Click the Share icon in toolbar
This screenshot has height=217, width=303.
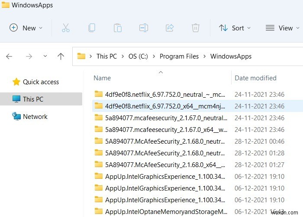[170, 28]
